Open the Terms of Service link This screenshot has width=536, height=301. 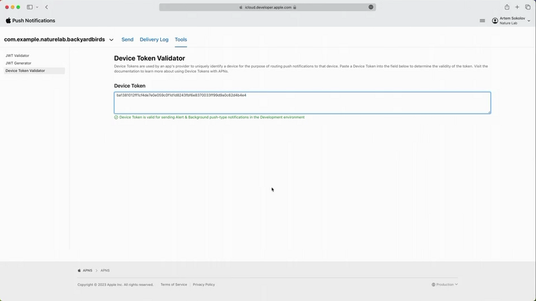click(174, 284)
